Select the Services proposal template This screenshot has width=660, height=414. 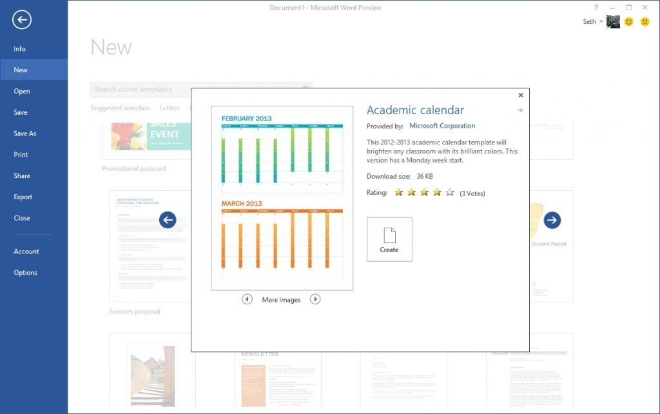point(150,246)
